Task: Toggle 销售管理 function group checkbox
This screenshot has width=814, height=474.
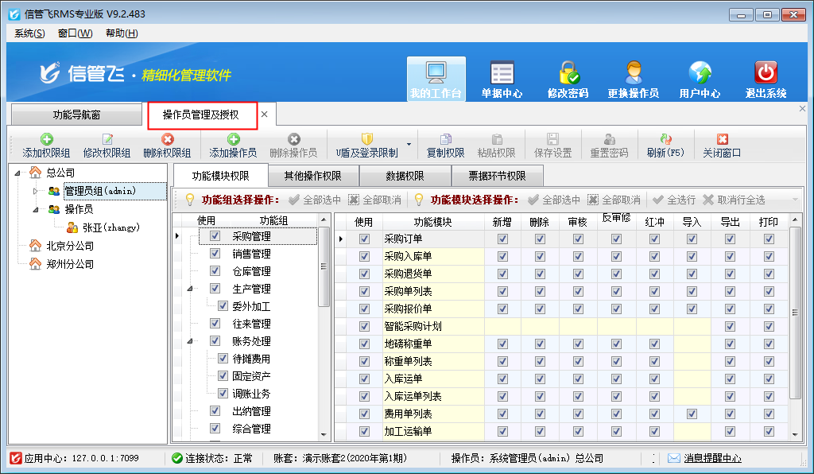Action: click(215, 254)
